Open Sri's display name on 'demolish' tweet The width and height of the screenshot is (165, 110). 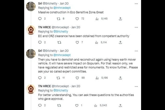[x=40, y=51]
